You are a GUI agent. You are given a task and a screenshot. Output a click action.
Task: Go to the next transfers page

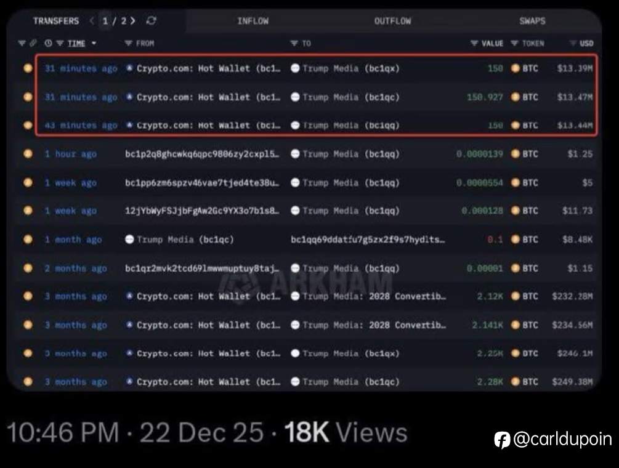tap(133, 20)
